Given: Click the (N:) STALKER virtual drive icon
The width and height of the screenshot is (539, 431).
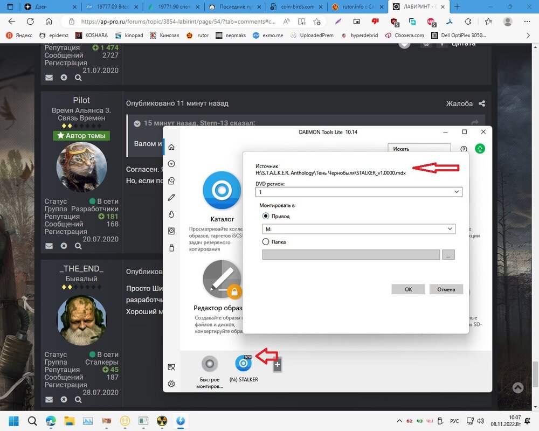Looking at the screenshot, I should coord(244,364).
